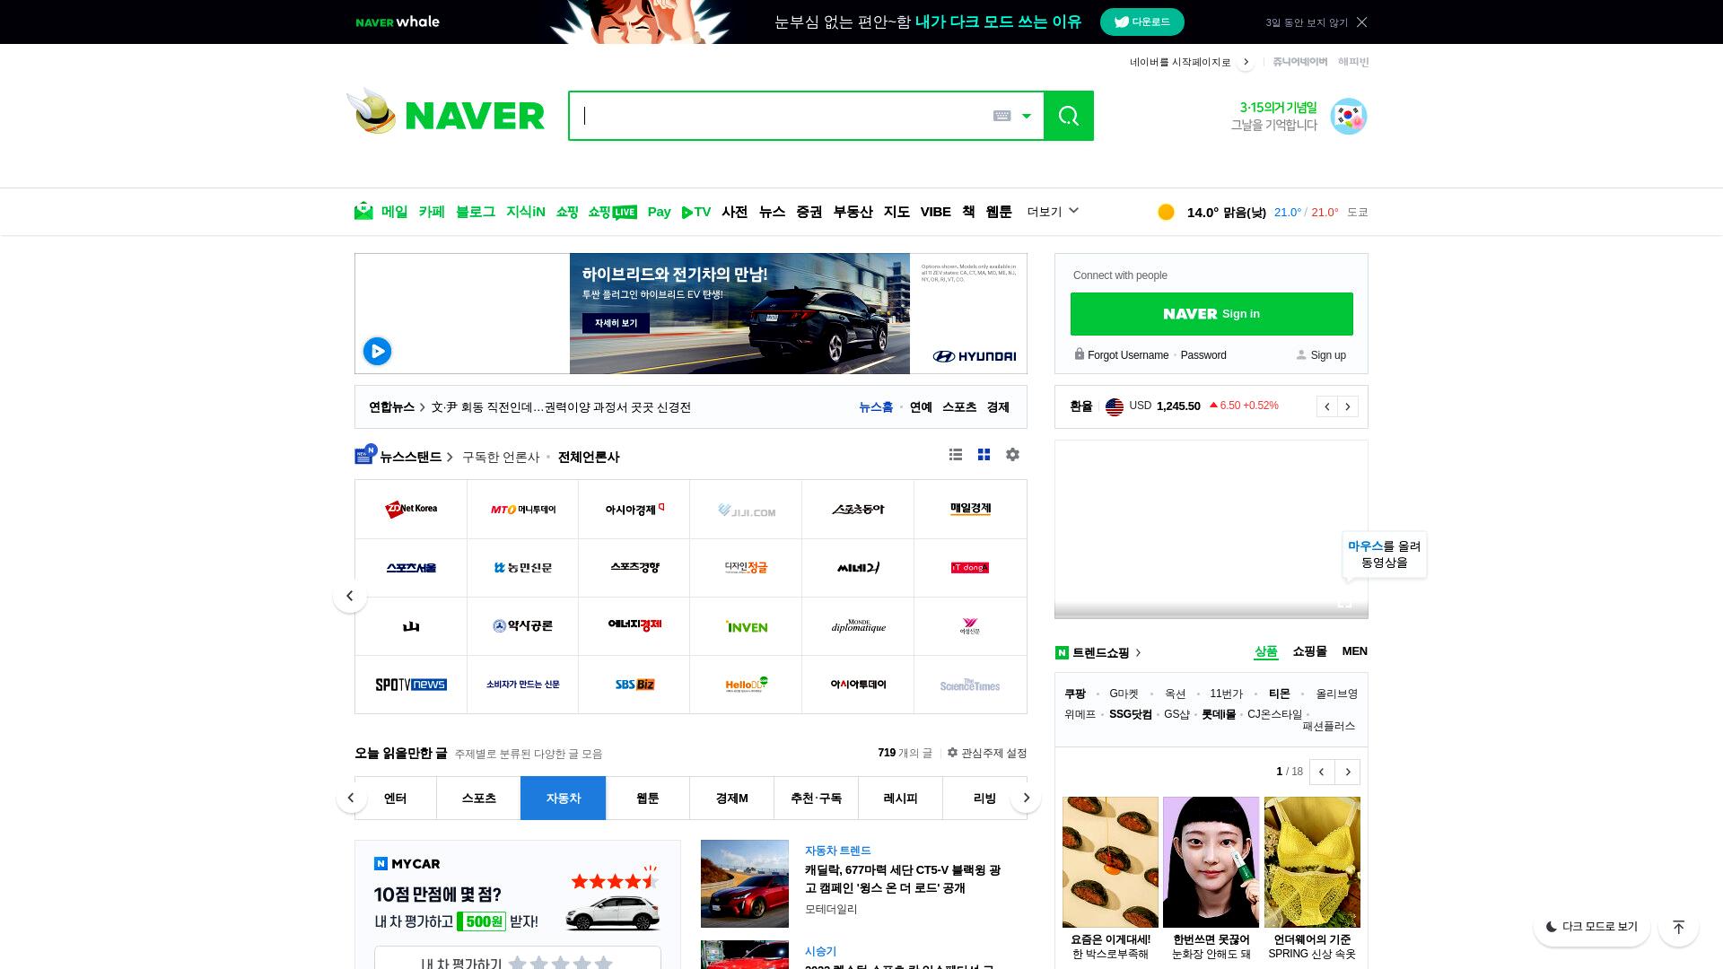The height and width of the screenshot is (969, 1723).
Task: Play the Hyundai ad video
Action: click(377, 351)
